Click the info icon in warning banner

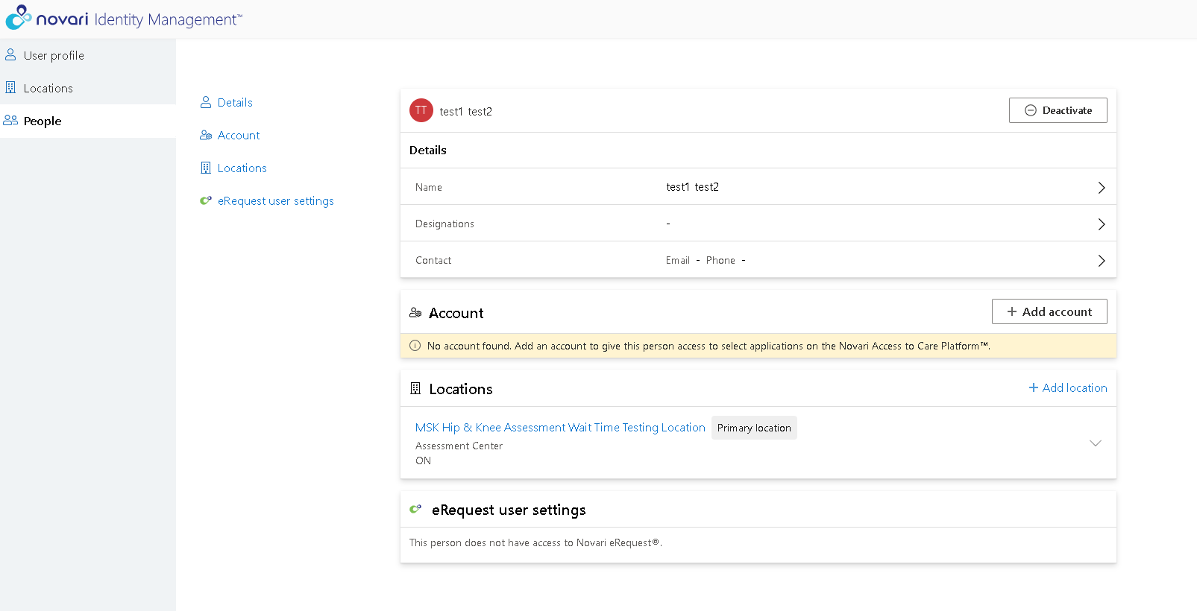pos(415,346)
